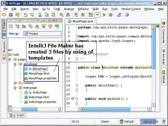
Task: Start Run with the play triangle
Action: pos(104,15)
